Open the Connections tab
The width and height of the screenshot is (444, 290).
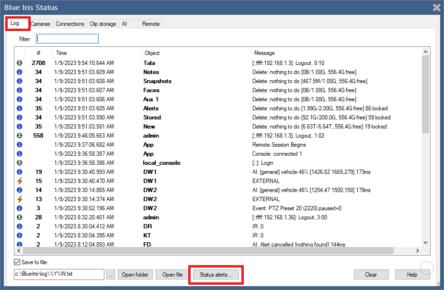(69, 24)
